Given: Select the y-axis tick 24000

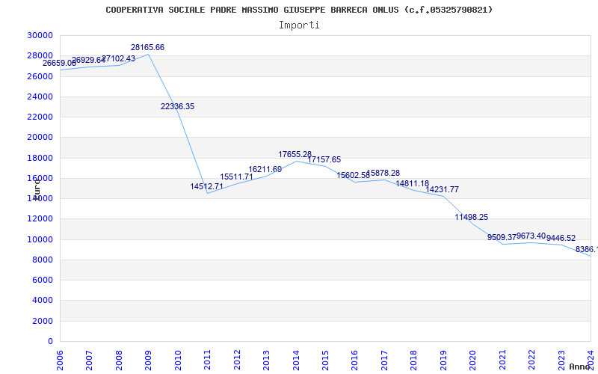Looking at the screenshot, I should coord(40,97).
